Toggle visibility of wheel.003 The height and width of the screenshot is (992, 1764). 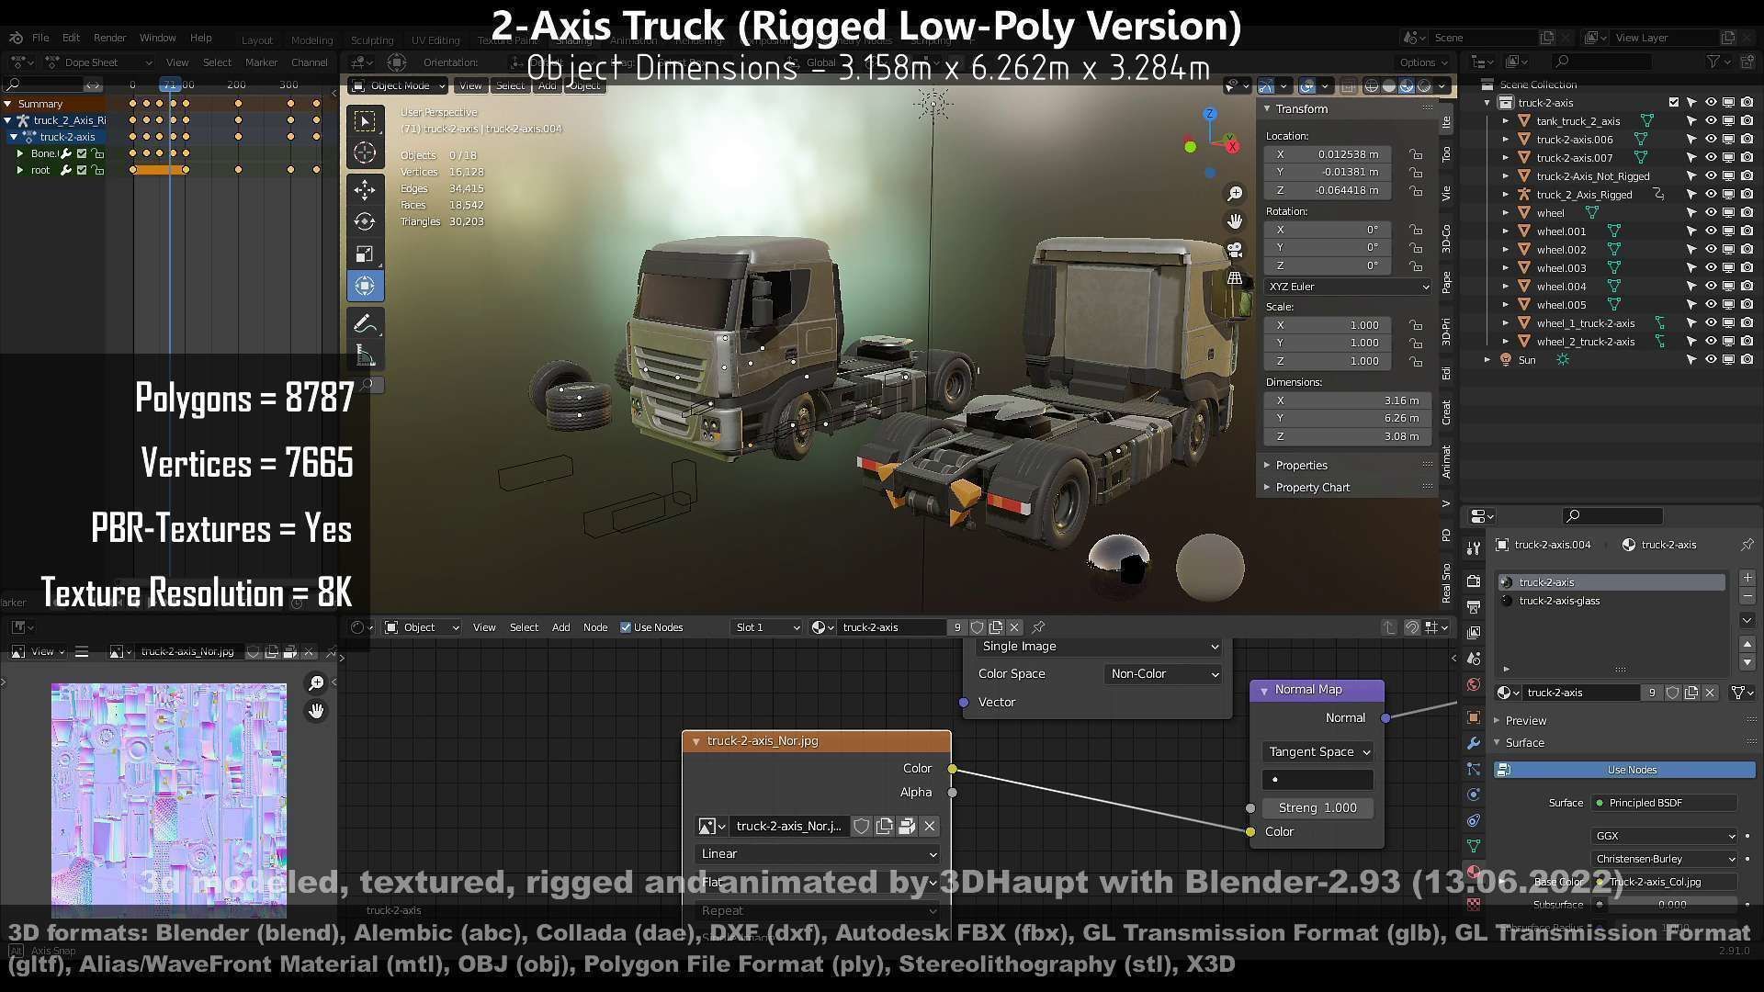pos(1710,268)
